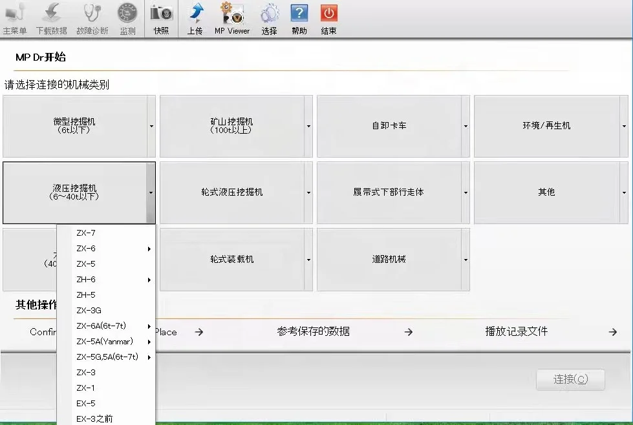Pick ZX-3G from the model menu
Viewport: 633px width, 425px height.
click(106, 311)
